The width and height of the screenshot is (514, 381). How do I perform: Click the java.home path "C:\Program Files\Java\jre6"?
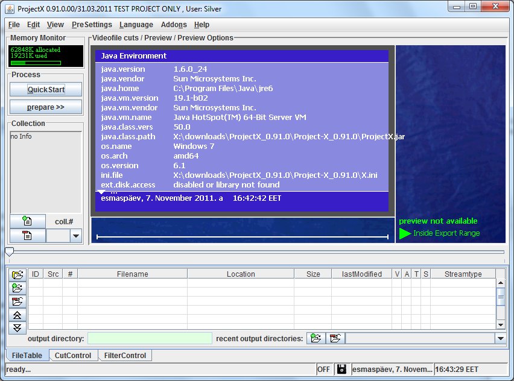(x=223, y=89)
